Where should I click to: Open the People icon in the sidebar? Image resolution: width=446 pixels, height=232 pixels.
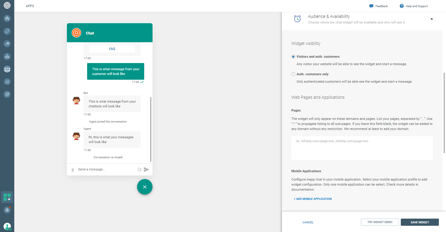pos(7,69)
